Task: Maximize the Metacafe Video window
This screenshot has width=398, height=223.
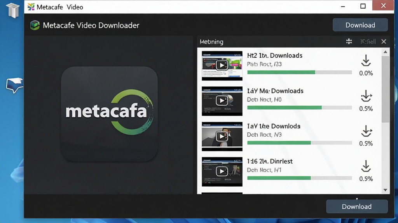Action: 363,6
